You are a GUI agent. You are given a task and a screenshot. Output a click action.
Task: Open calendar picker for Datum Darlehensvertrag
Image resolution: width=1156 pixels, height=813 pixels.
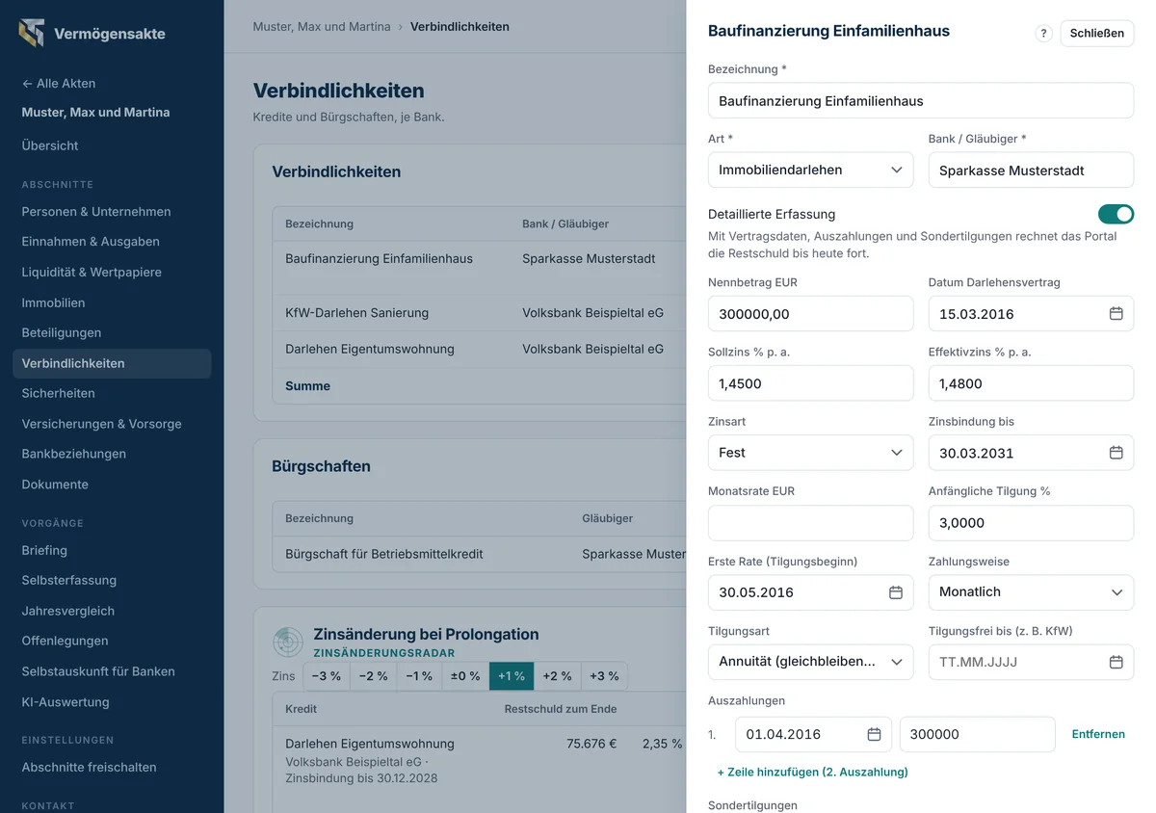[1116, 314]
